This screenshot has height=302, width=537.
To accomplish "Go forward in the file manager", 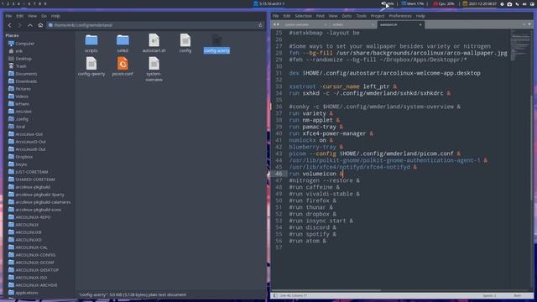I will tap(20, 25).
